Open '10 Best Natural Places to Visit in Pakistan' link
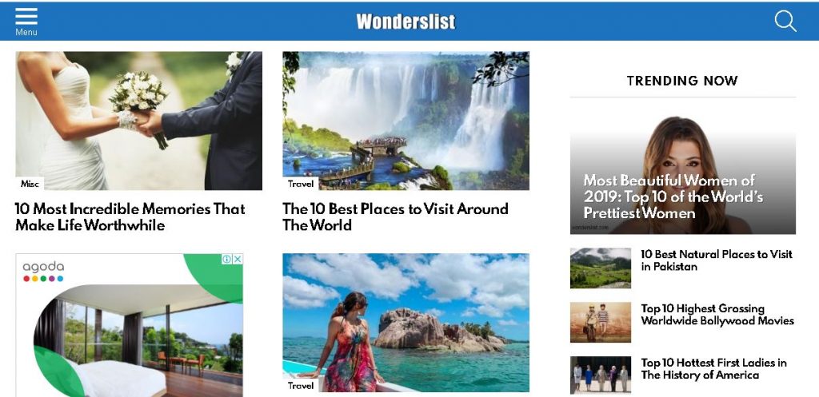The width and height of the screenshot is (819, 397). point(717,260)
